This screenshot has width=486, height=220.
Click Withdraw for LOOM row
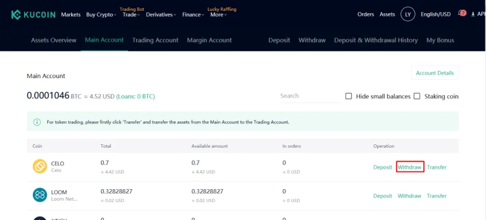tap(409, 196)
